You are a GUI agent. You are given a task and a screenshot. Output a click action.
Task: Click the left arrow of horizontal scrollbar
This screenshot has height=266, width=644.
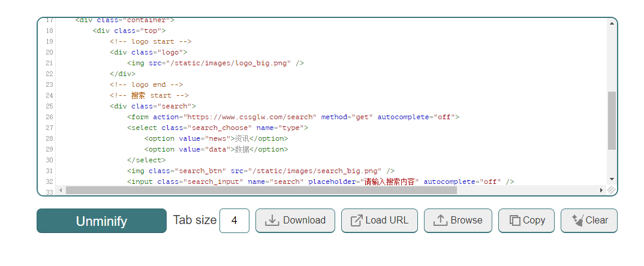61,190
